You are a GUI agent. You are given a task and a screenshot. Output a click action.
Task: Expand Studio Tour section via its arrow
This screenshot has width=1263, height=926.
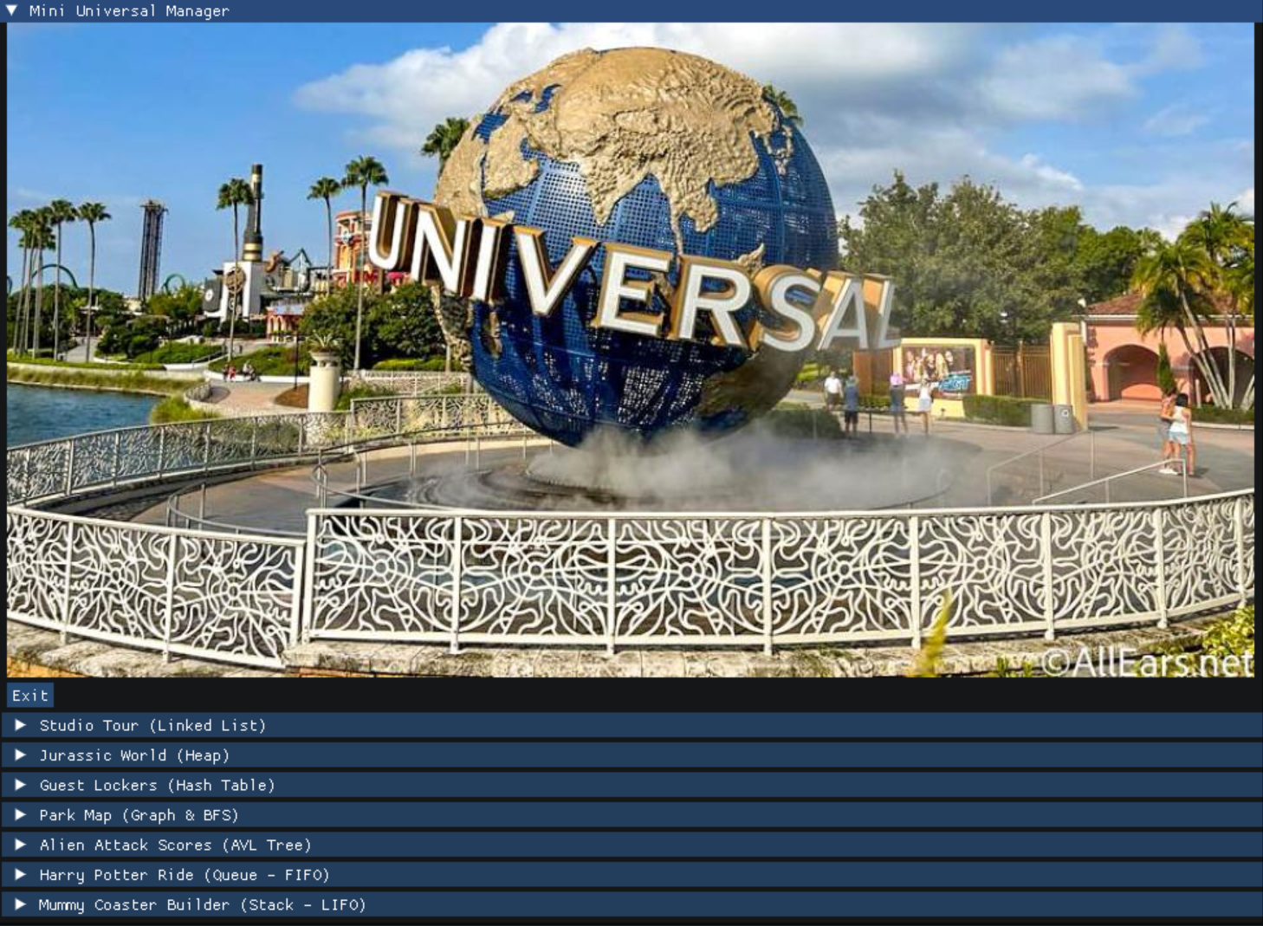tap(20, 725)
